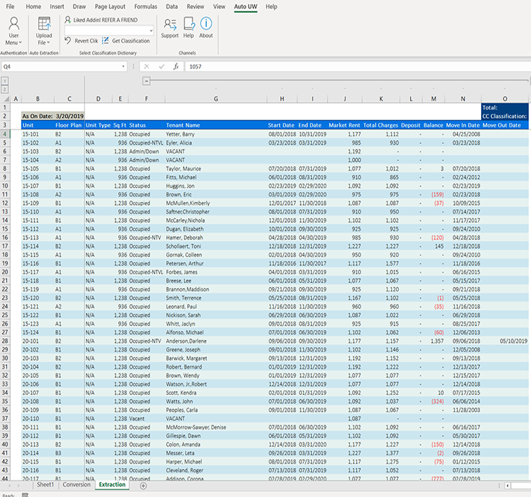The width and height of the screenshot is (531, 497).
Task: Select column G header
Action: pyautogui.click(x=215, y=99)
